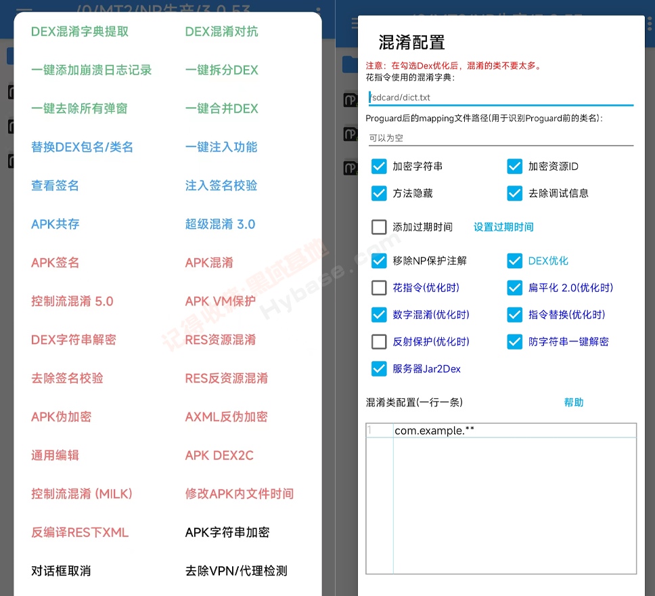The width and height of the screenshot is (655, 596).
Task: Uncheck 加密字符串 checkbox
Action: click(x=379, y=167)
